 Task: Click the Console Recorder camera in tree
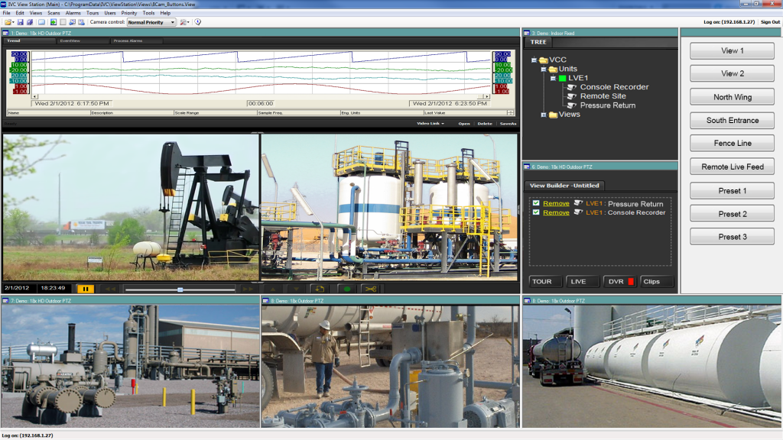tap(614, 87)
